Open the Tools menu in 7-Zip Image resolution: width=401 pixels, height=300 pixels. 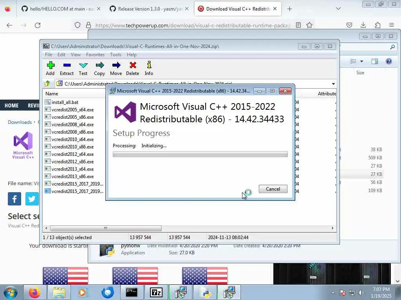pos(116,55)
